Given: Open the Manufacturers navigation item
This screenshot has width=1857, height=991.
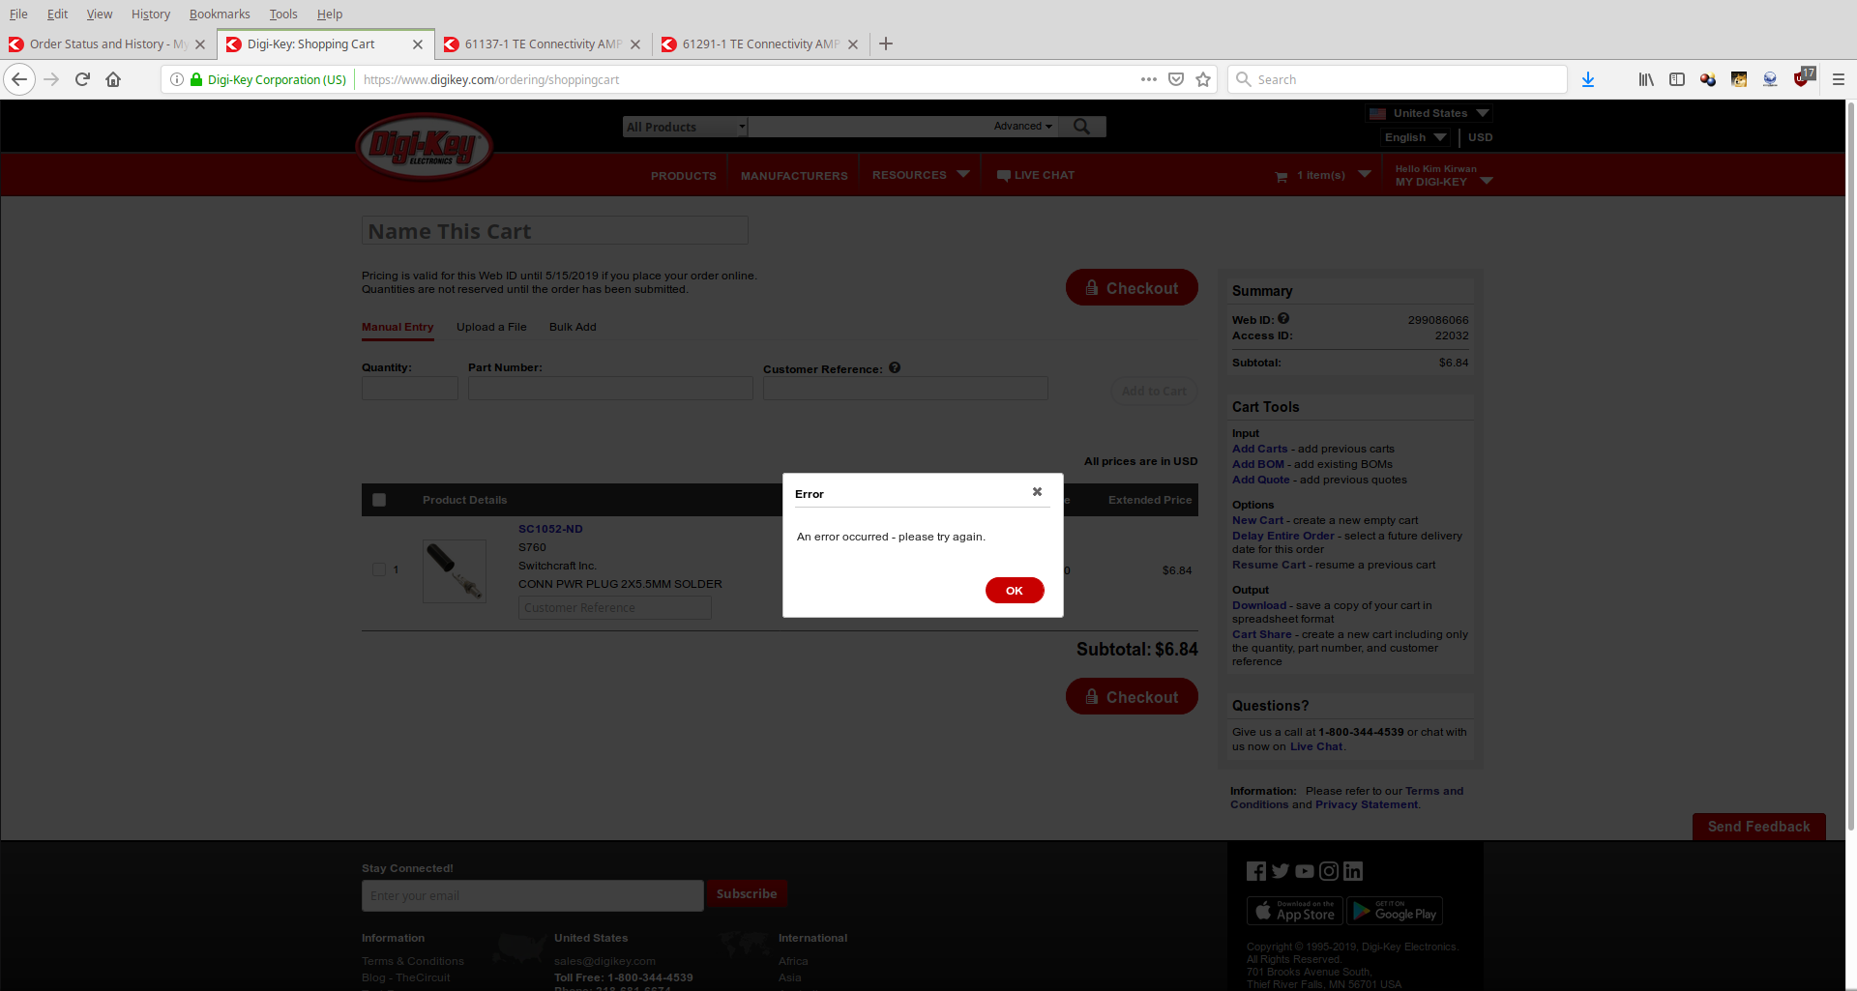Looking at the screenshot, I should click(x=794, y=176).
